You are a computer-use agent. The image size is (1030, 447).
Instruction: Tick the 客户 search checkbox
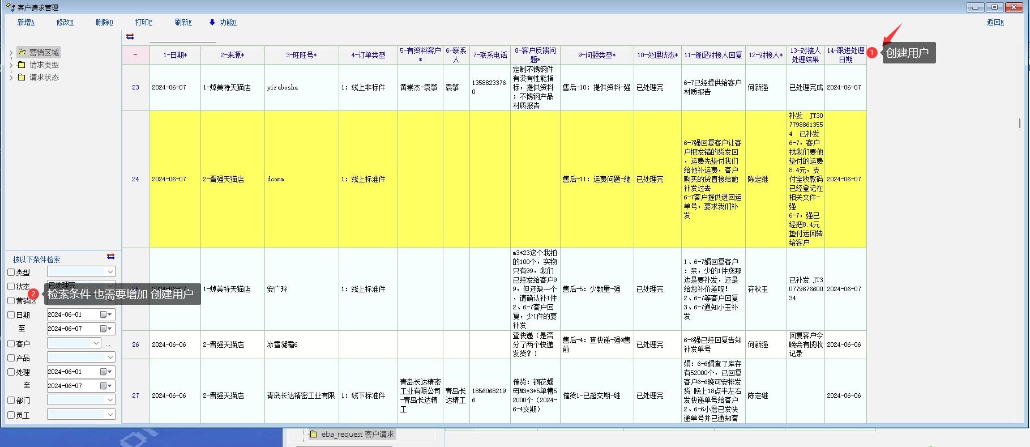11,343
